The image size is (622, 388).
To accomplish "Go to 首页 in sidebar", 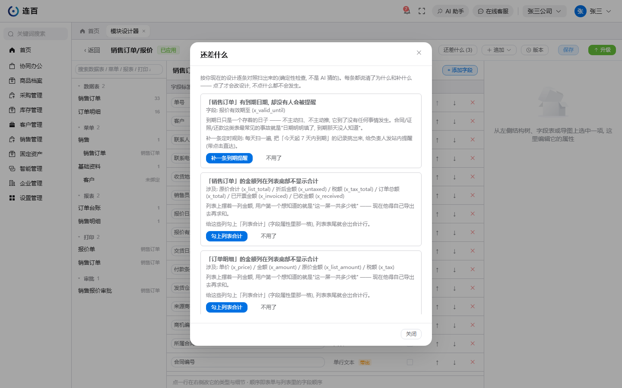I will 36,50.
